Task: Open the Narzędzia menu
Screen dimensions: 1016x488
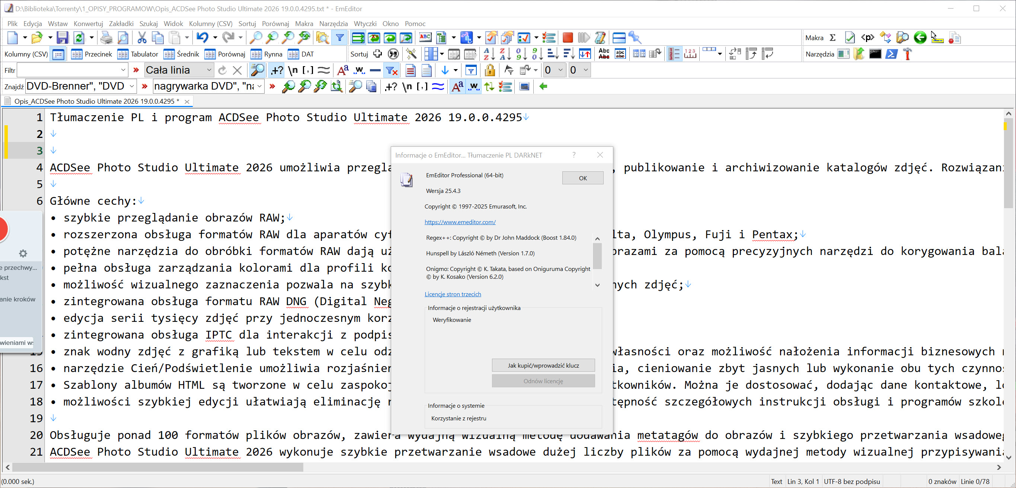Action: (333, 24)
